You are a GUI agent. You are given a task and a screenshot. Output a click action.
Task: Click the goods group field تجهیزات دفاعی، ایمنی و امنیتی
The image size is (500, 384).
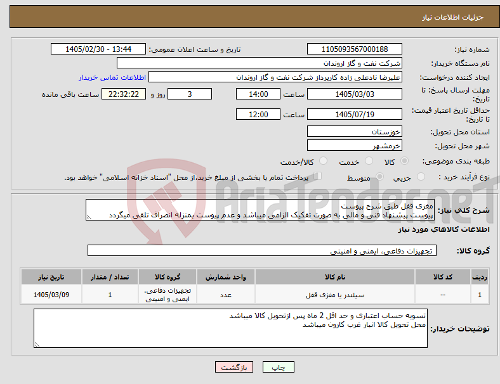(262, 250)
